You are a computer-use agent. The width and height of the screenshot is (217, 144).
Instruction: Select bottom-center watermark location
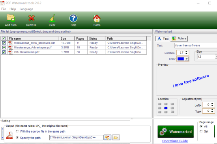(166, 112)
